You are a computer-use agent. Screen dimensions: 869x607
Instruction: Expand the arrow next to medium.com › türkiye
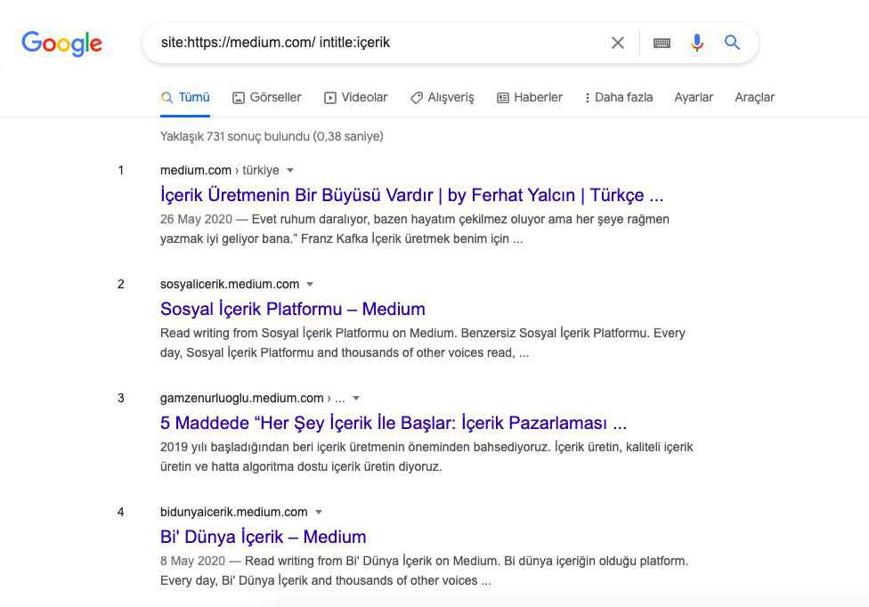[x=290, y=171]
